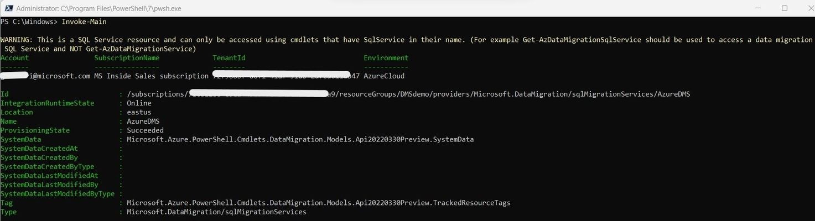815x221 pixels.
Task: Maximize the PowerShell window
Action: [x=785, y=8]
